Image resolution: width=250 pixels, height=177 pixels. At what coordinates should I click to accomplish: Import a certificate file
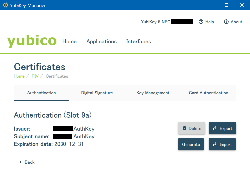pyautogui.click(x=222, y=144)
